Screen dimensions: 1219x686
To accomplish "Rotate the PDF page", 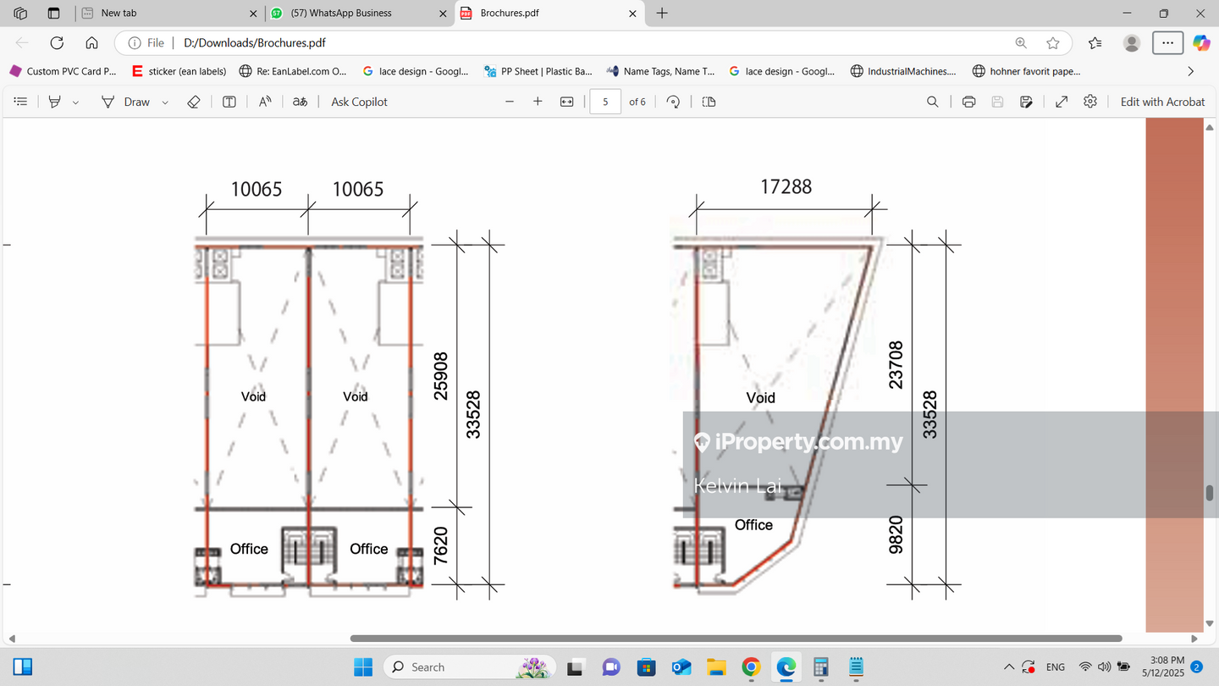I will [x=673, y=102].
